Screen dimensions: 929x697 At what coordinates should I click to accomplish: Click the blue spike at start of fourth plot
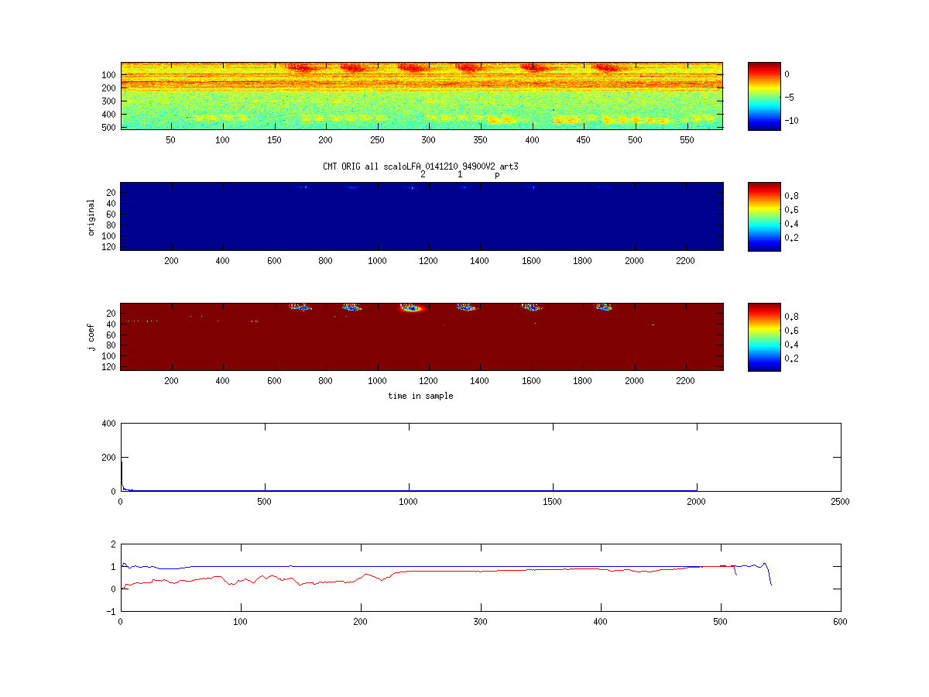tap(122, 474)
